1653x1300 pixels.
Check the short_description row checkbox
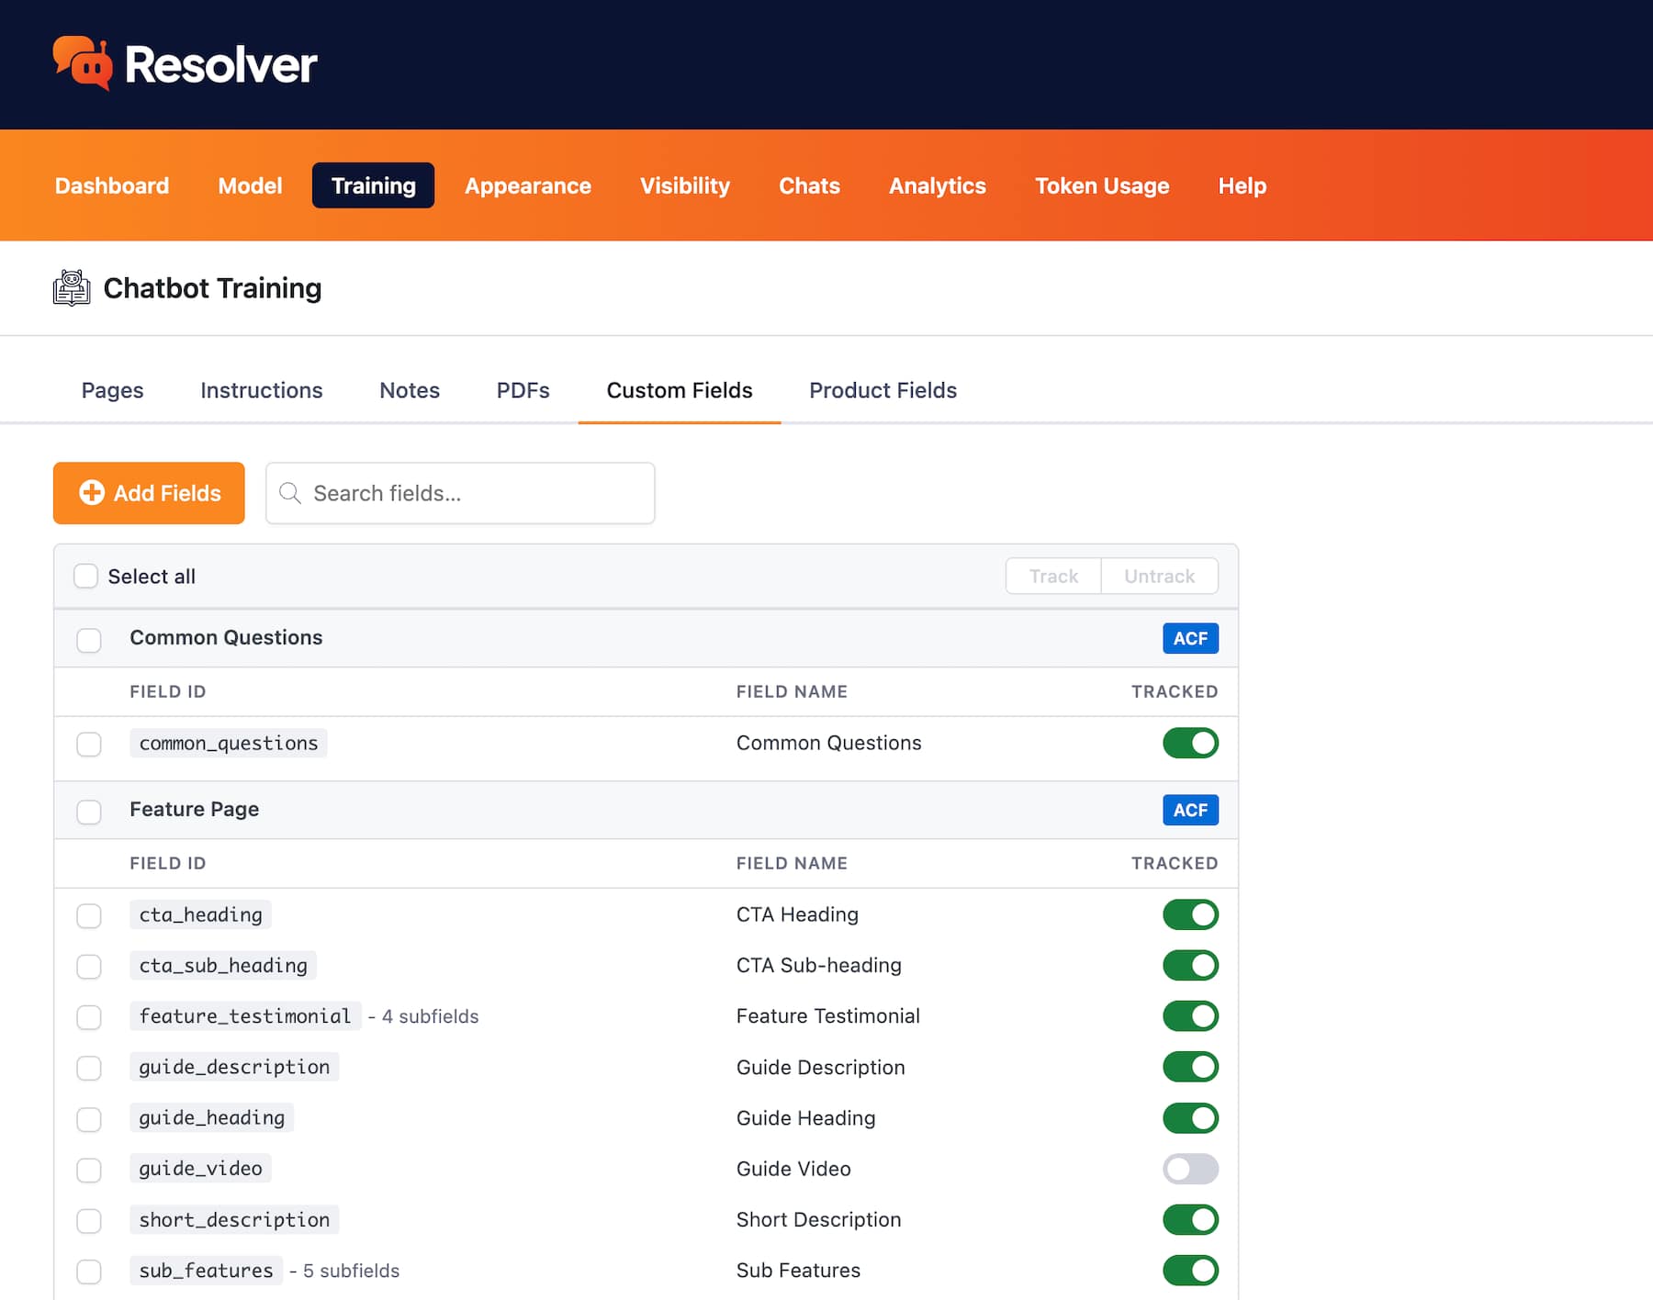89,1220
